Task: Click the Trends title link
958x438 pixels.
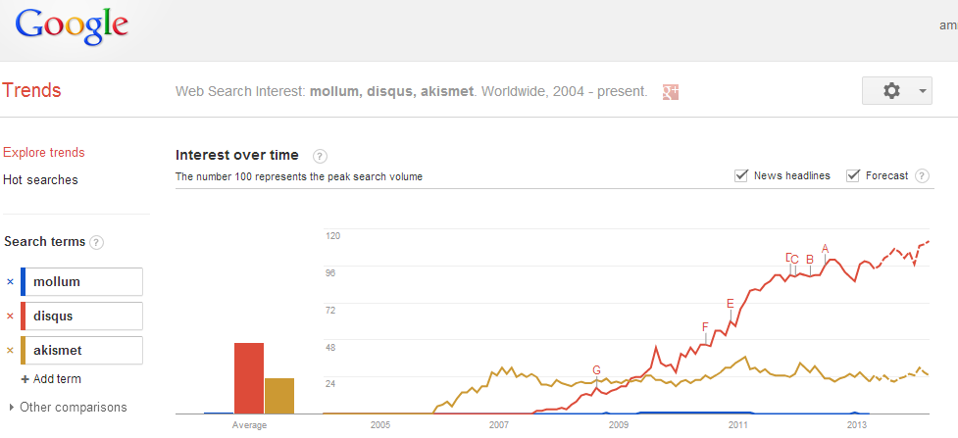Action: (x=32, y=91)
